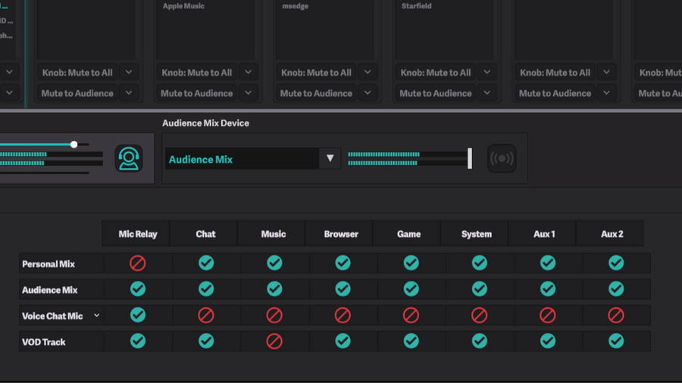The image size is (682, 383).
Task: Enable Game in Voice Chat Mic row
Action: click(411, 316)
